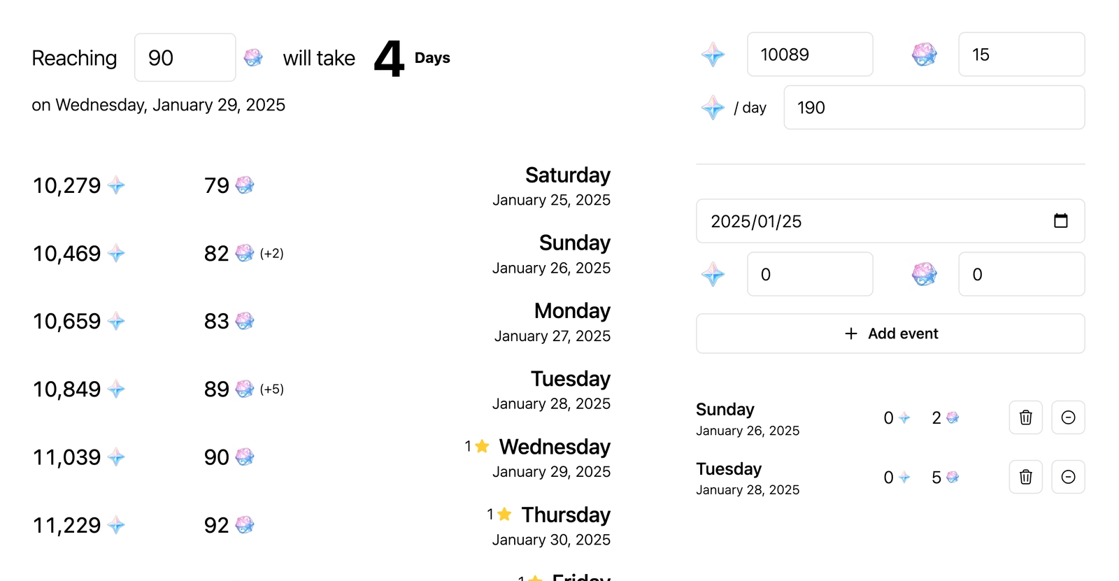Viewport: 1119px width, 581px height.
Task: Click the star icon next to Wednesday
Action: (x=482, y=446)
